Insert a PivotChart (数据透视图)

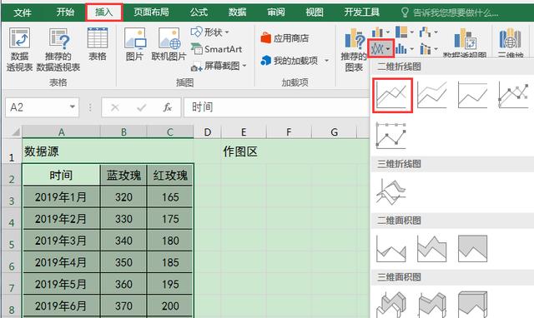465,42
